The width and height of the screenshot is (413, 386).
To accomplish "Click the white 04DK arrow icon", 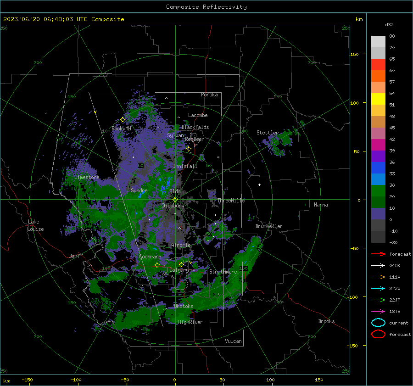I will tap(378, 266).
